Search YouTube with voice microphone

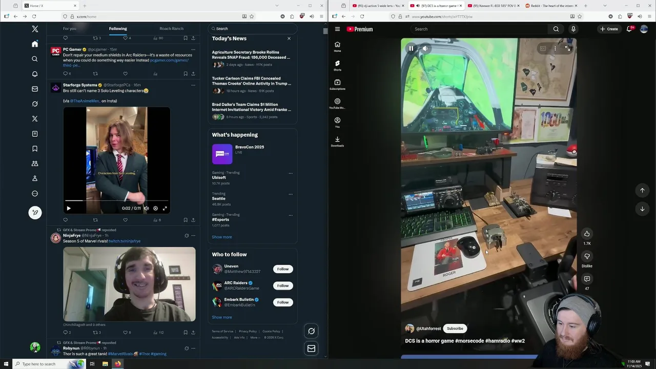pos(573,29)
